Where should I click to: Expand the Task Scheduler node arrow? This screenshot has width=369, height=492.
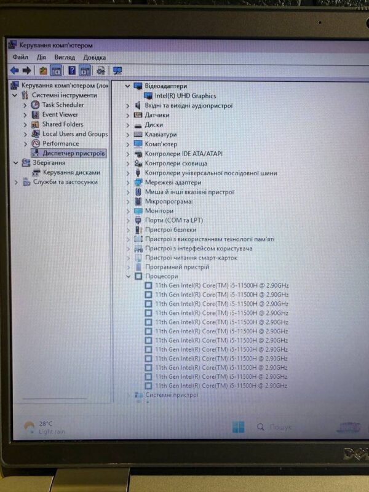pyautogui.click(x=25, y=105)
